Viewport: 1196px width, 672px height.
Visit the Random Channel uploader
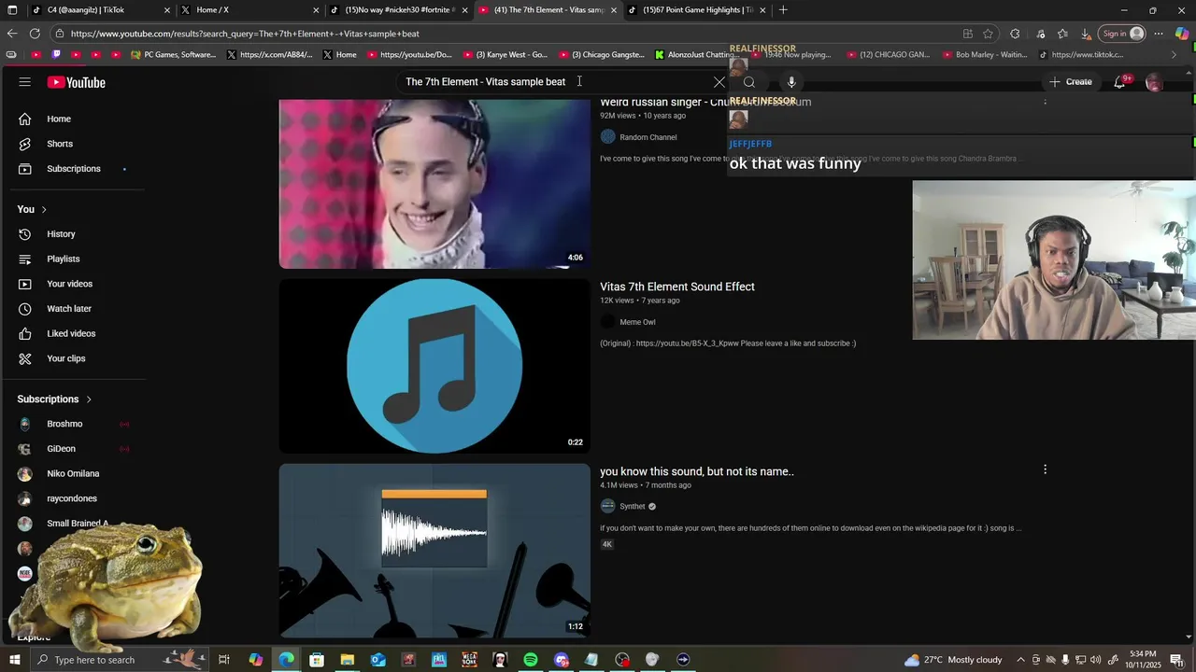648,137
